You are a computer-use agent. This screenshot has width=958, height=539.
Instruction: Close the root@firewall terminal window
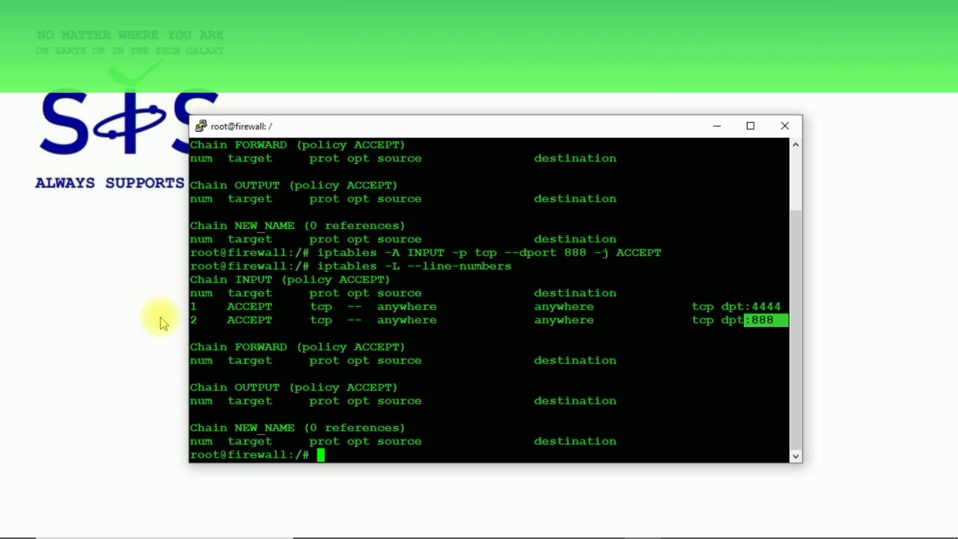point(784,126)
